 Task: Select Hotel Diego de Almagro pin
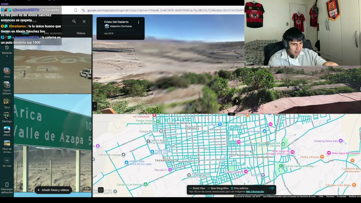point(292,152)
